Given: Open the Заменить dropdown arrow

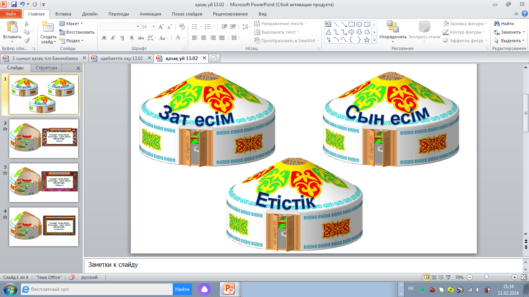Looking at the screenshot, I should tap(523, 32).
